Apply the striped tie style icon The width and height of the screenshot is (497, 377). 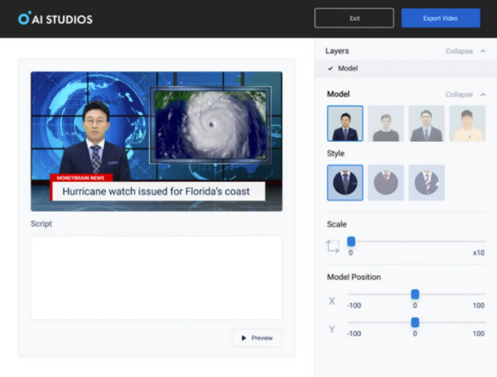427,183
